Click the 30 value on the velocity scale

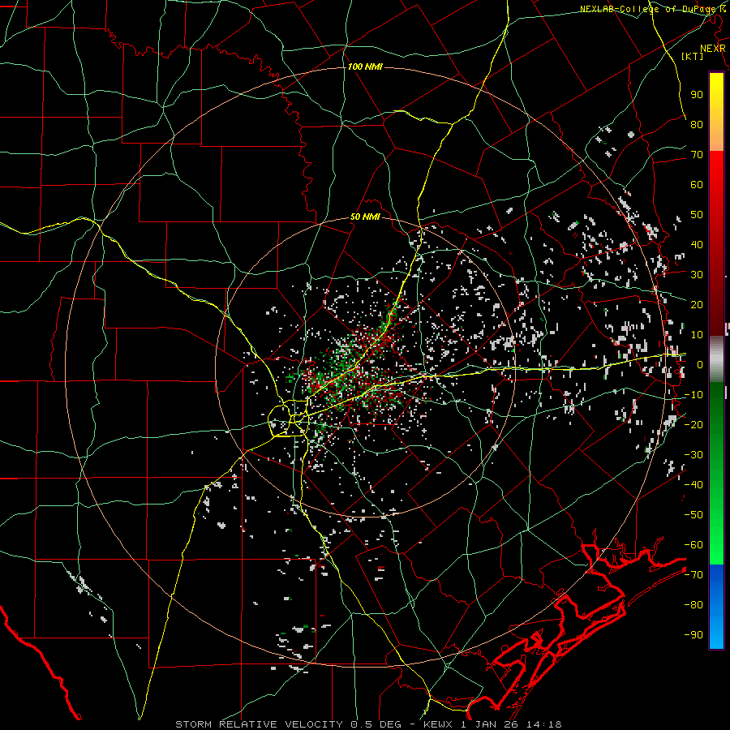click(697, 275)
